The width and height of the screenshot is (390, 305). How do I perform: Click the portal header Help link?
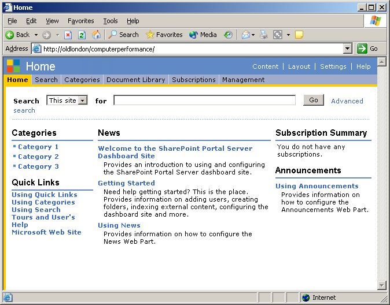[x=363, y=66]
